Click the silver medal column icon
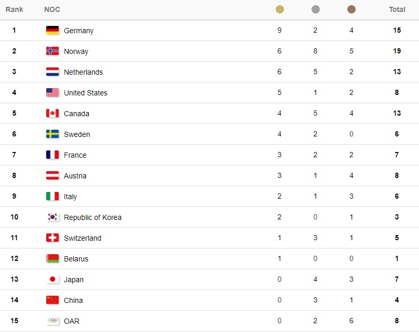 [315, 9]
